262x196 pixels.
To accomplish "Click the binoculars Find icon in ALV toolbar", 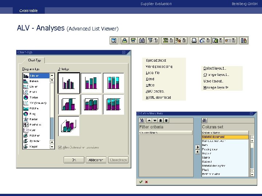I will pyautogui.click(x=142, y=41).
